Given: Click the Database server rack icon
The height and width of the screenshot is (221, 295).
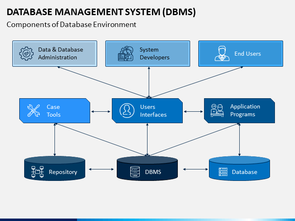Looking at the screenshot, I should click(223, 172).
